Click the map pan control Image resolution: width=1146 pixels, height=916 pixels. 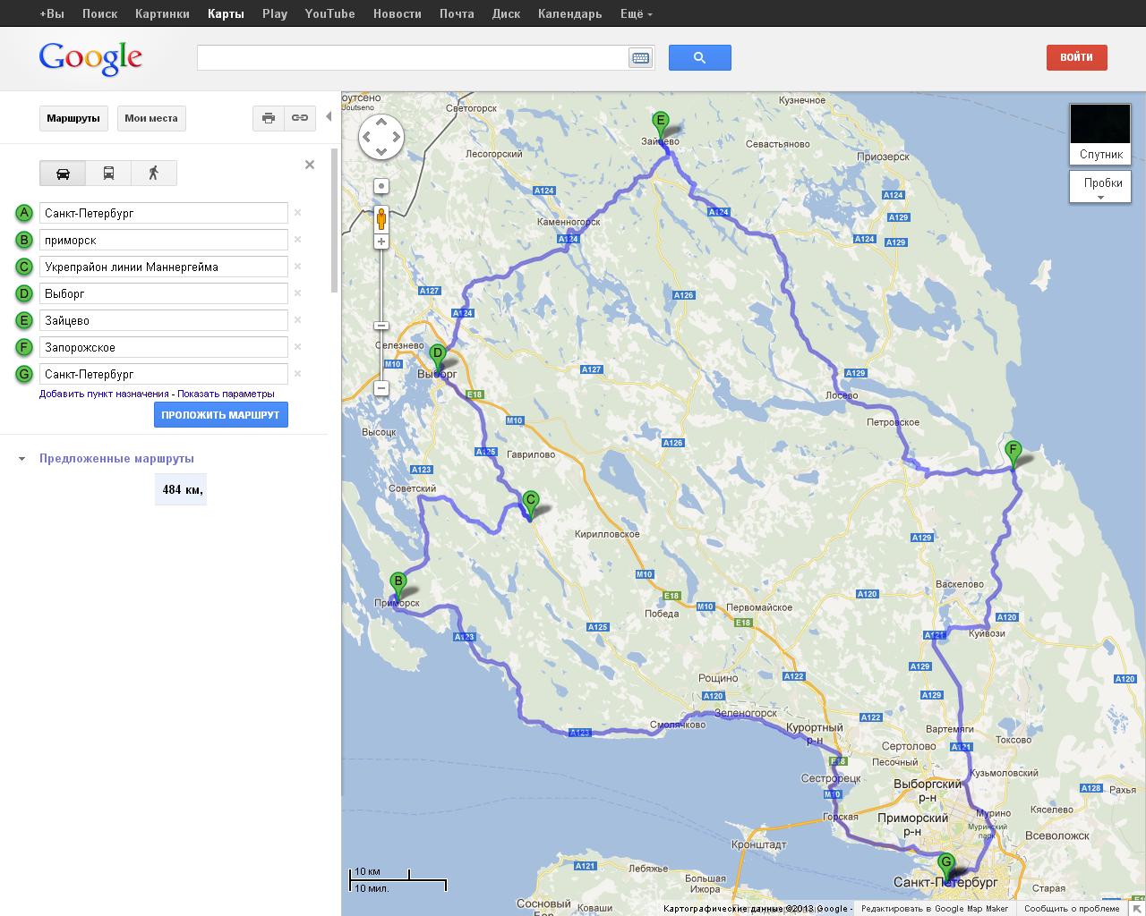pos(381,137)
